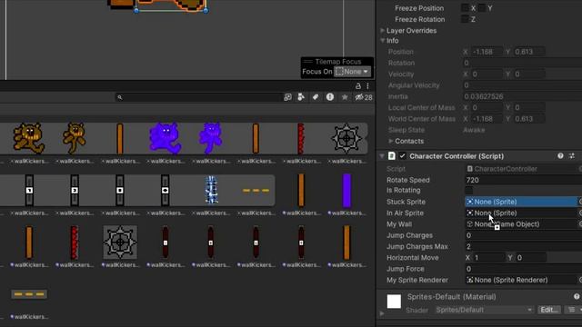The width and height of the screenshot is (582, 327).
Task: Expand the Layer Overrides section
Action: (382, 30)
